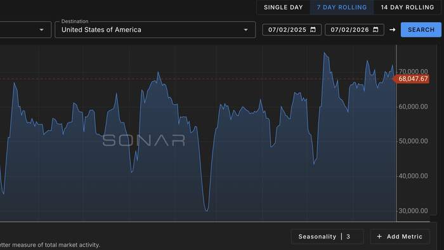Run the Search button
Image resolution: width=444 pixels, height=250 pixels.
click(421, 30)
